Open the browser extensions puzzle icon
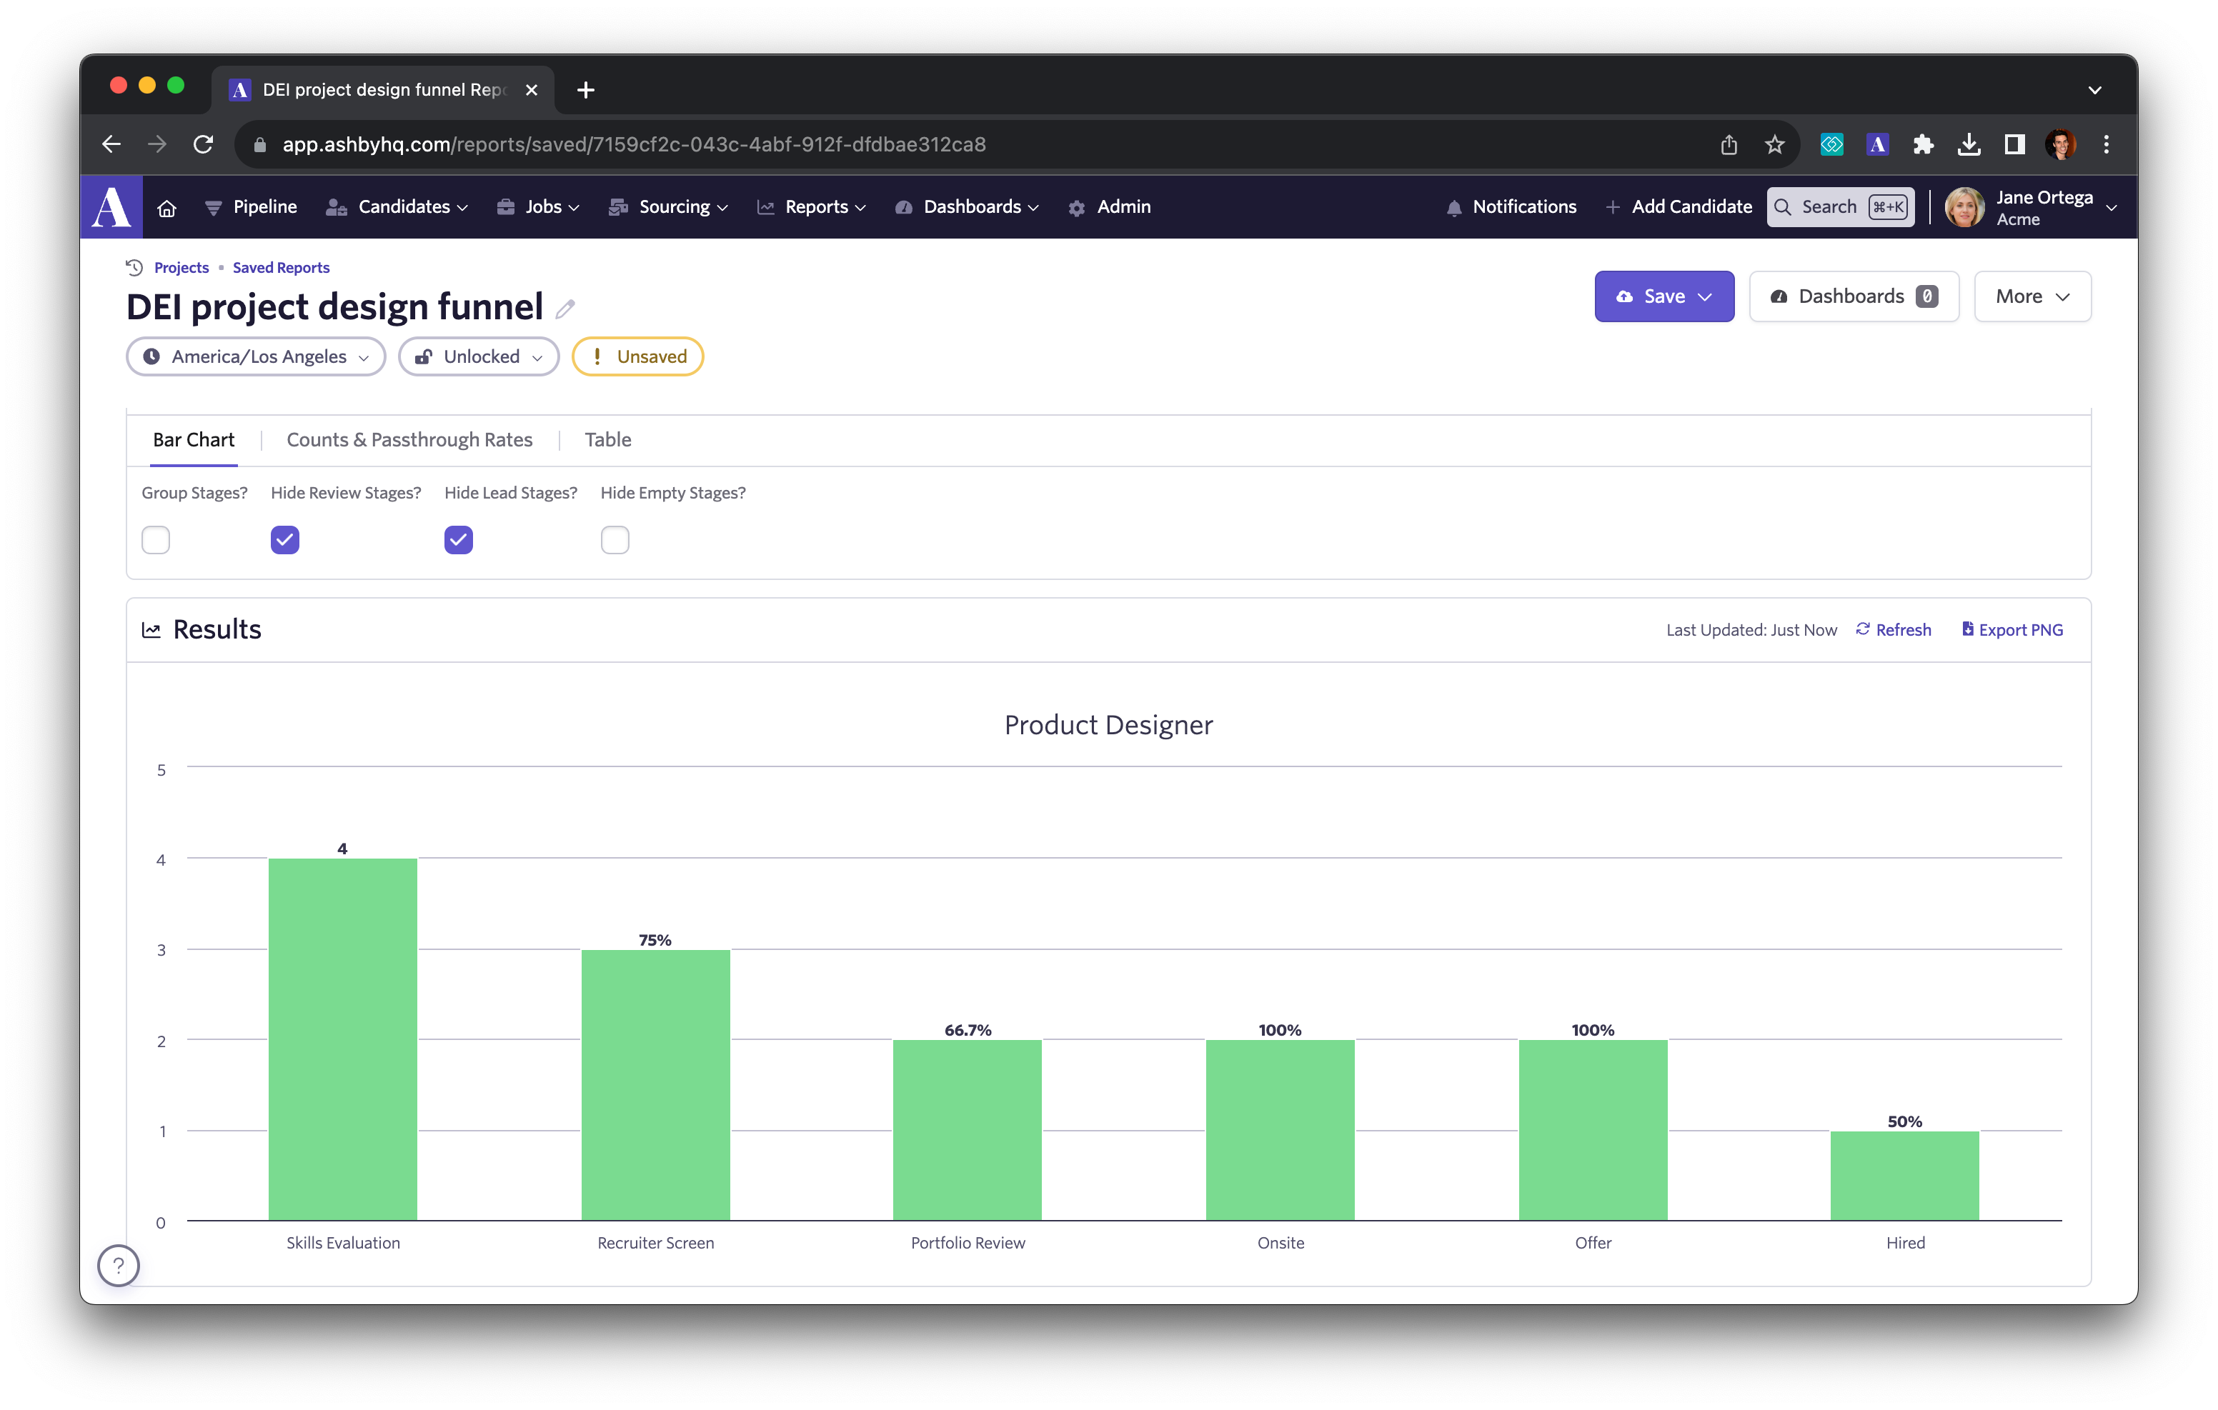 [1922, 144]
